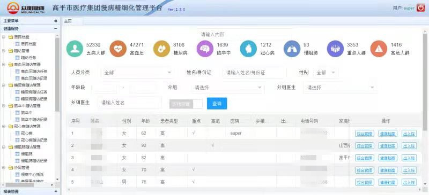The height and width of the screenshot is (195, 429).
Task: Open the 性别 dropdown
Action: 326,73
